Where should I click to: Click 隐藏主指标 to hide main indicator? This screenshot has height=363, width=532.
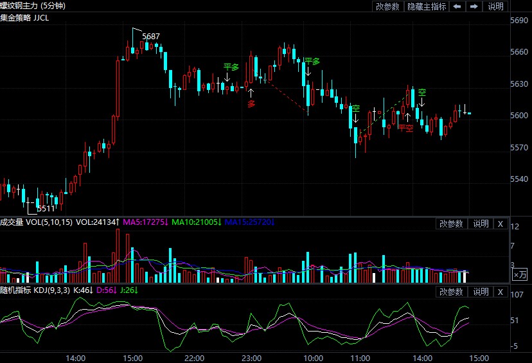coord(427,6)
